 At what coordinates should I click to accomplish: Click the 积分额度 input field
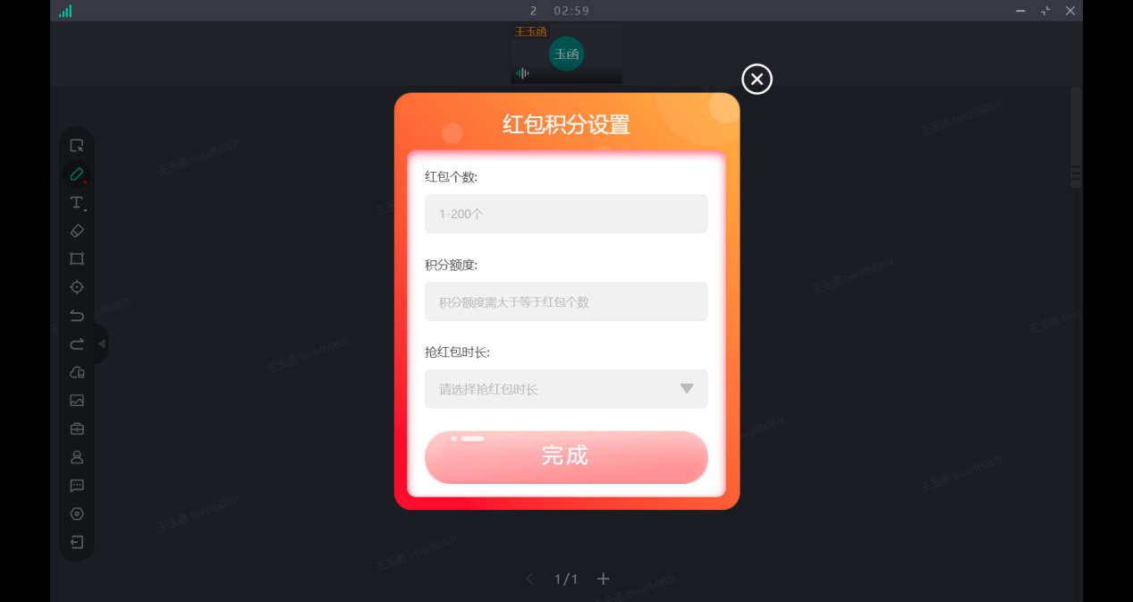566,301
